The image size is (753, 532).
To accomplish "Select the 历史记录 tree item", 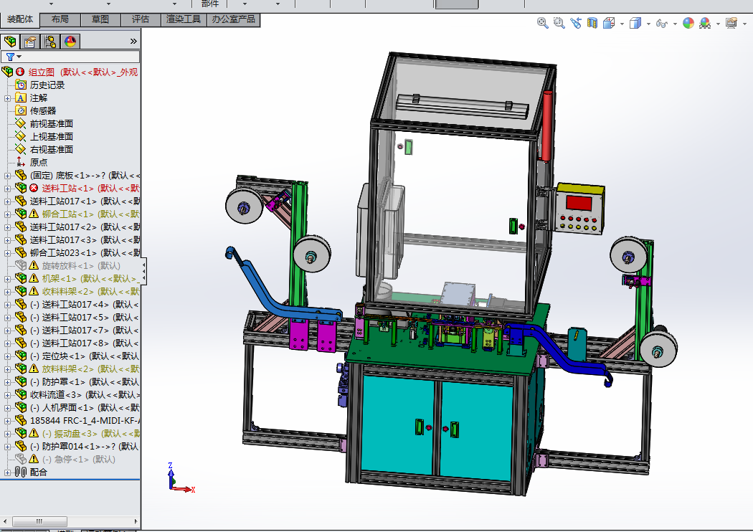I will click(47, 85).
